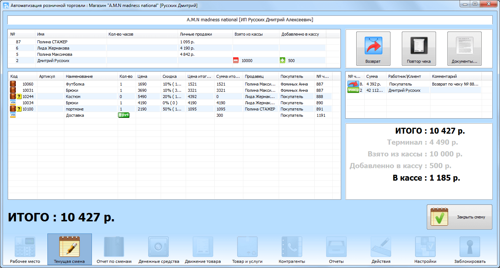Click application icon in title bar
This screenshot has width=500, height=268.
click(x=6, y=6)
